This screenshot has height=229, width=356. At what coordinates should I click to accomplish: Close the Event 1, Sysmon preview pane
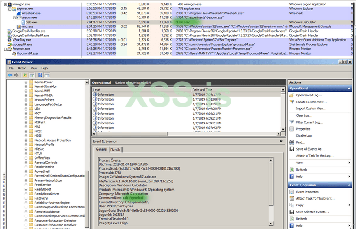[x=281, y=141]
